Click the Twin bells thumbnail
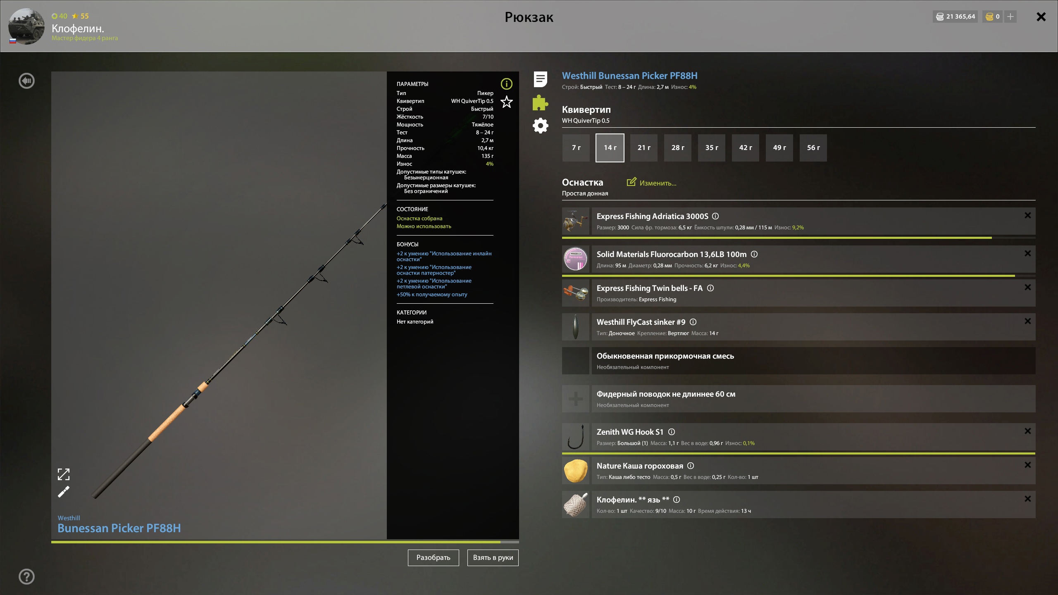Image resolution: width=1058 pixels, height=595 pixels. click(575, 293)
